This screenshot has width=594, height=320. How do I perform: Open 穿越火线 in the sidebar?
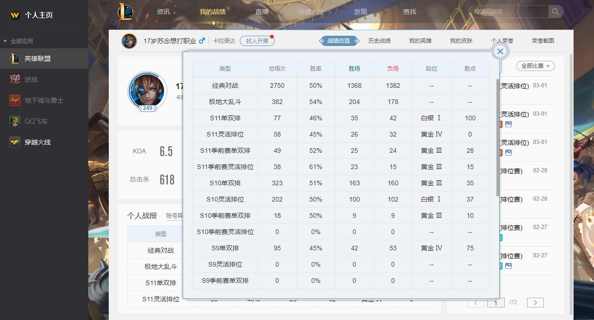[x=44, y=142]
